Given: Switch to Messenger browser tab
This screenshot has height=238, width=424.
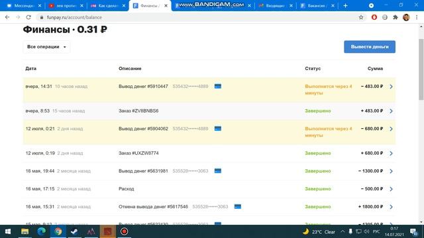Looking at the screenshot, I should (x=23, y=6).
